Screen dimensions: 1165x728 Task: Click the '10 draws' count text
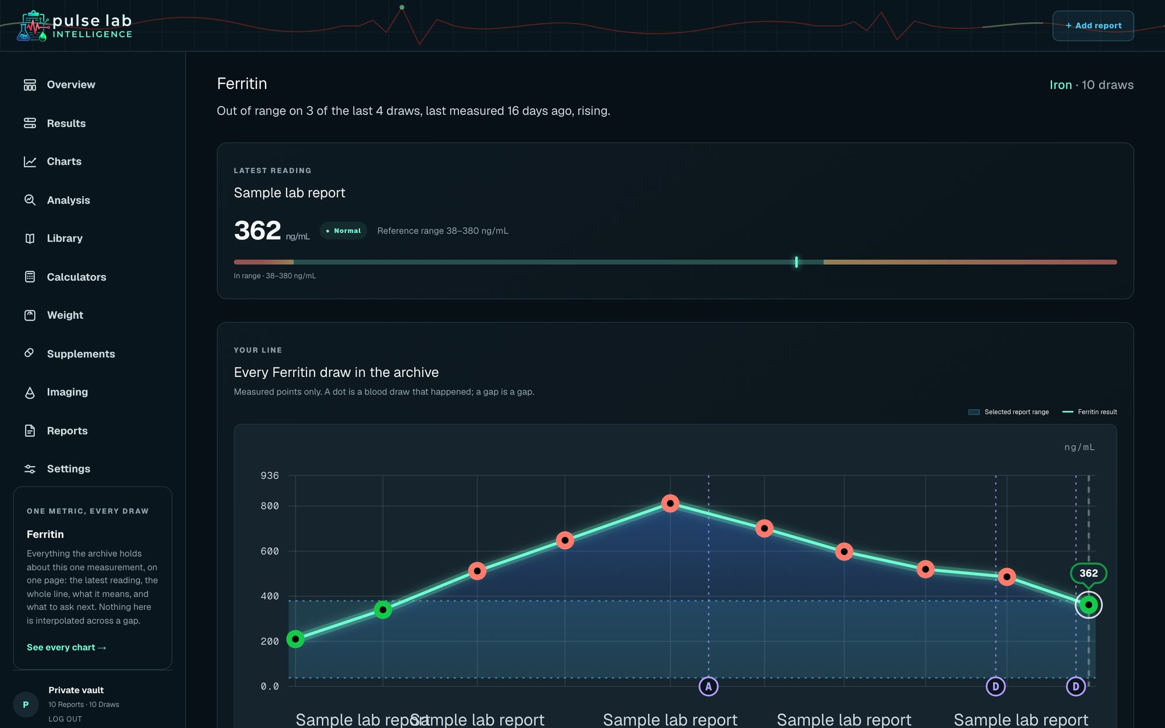point(1107,85)
